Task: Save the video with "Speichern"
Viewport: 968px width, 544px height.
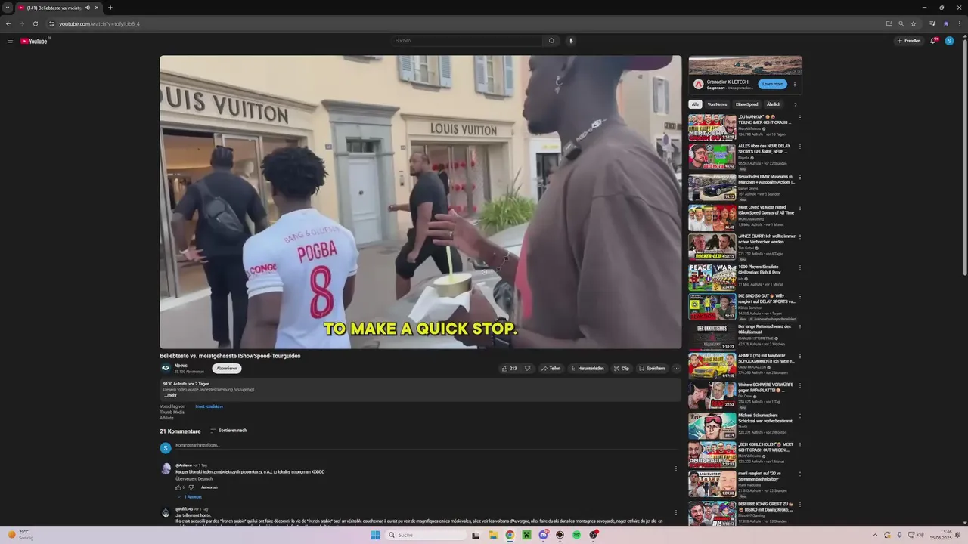Action: [x=651, y=369]
